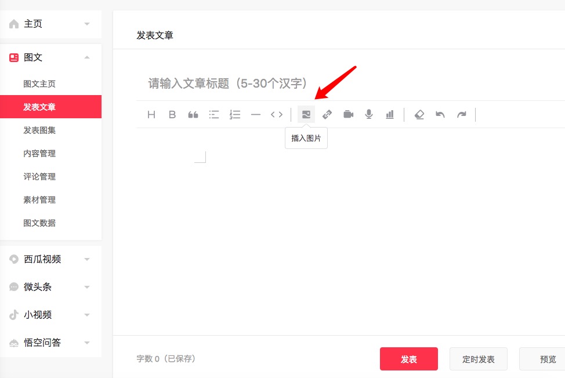The image size is (565, 378).
Task: Expand the 悟空问答 sidebar section
Action: (x=87, y=343)
